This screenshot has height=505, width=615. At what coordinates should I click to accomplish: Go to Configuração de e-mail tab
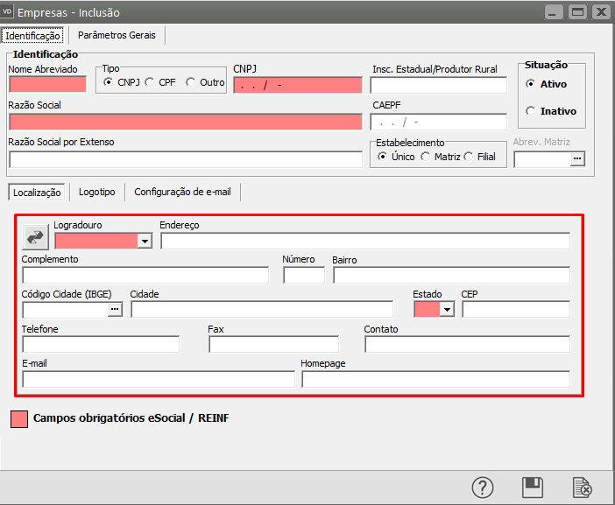182,192
